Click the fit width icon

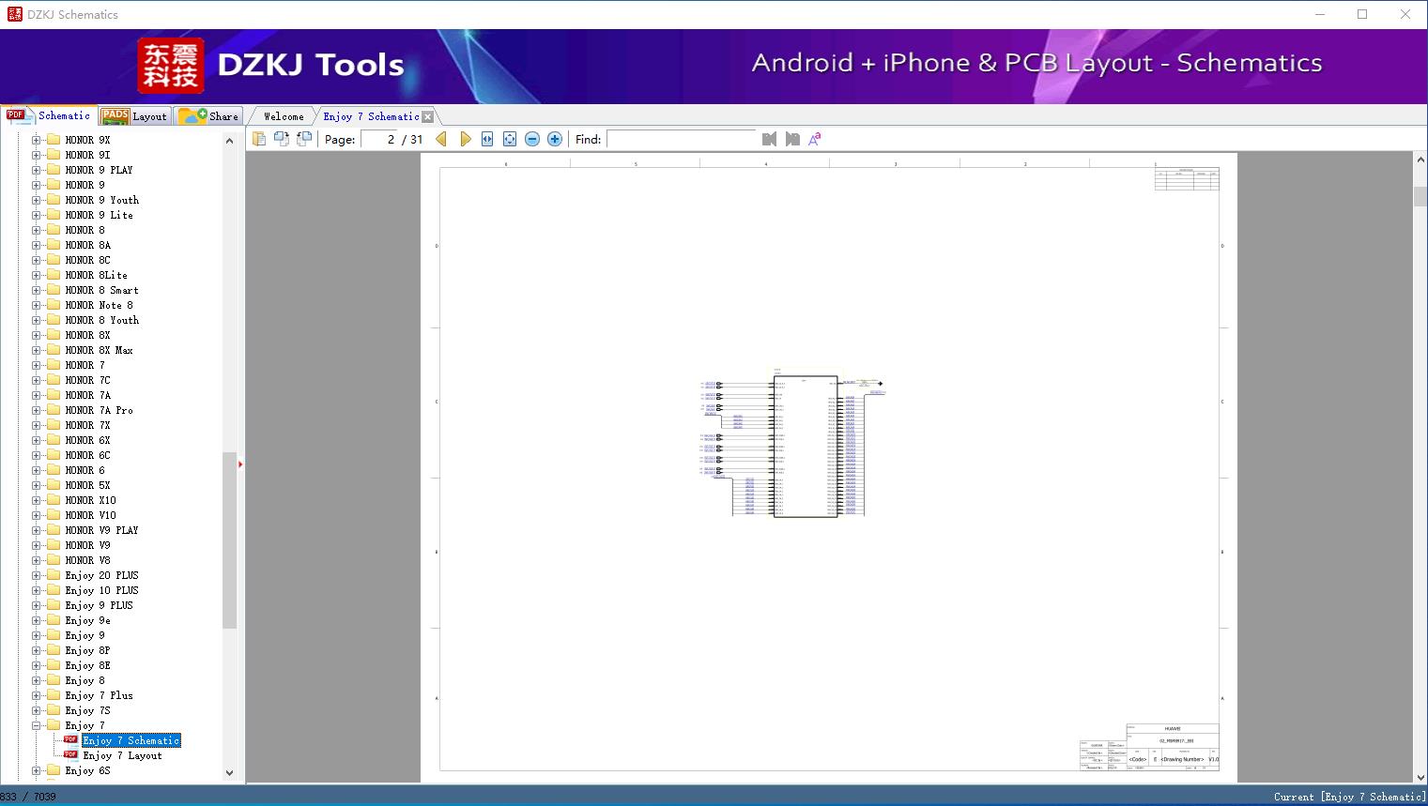(487, 139)
